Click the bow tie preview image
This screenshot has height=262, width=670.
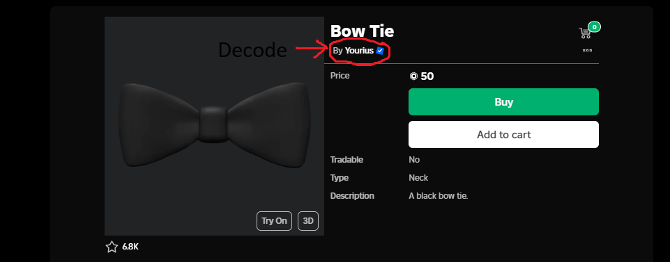click(x=214, y=126)
